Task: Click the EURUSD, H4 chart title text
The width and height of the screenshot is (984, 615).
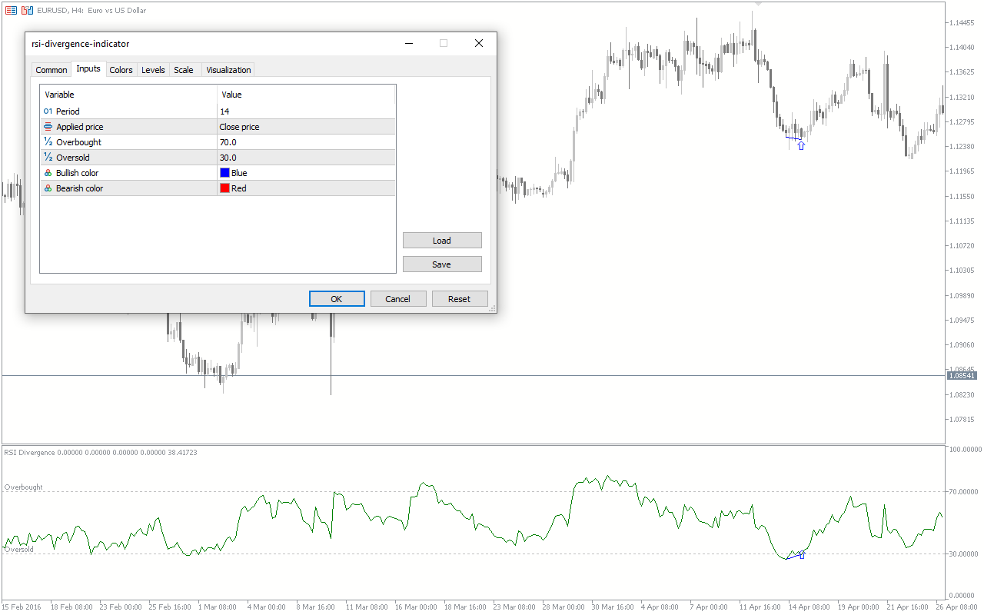Action: tap(91, 11)
